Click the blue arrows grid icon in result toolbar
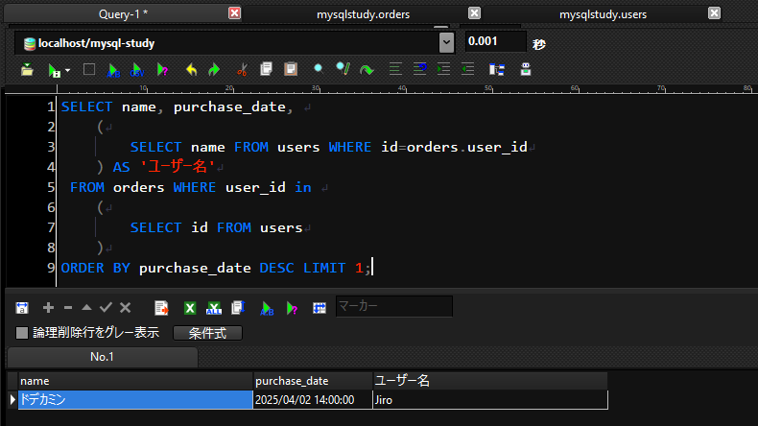Viewport: 758px width, 426px height. [x=320, y=308]
